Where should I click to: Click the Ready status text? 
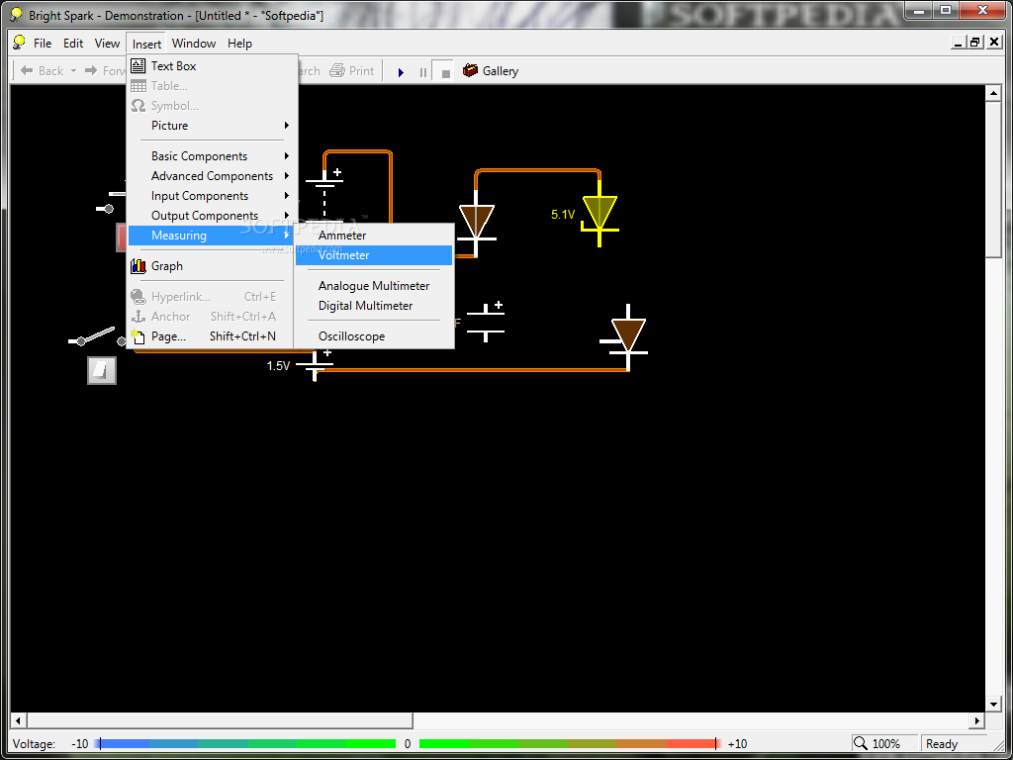tap(942, 744)
